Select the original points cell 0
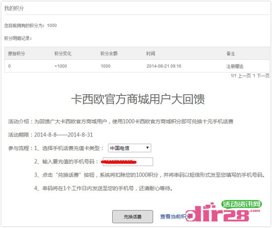Viewport: 272px width, 228px height. [10, 66]
